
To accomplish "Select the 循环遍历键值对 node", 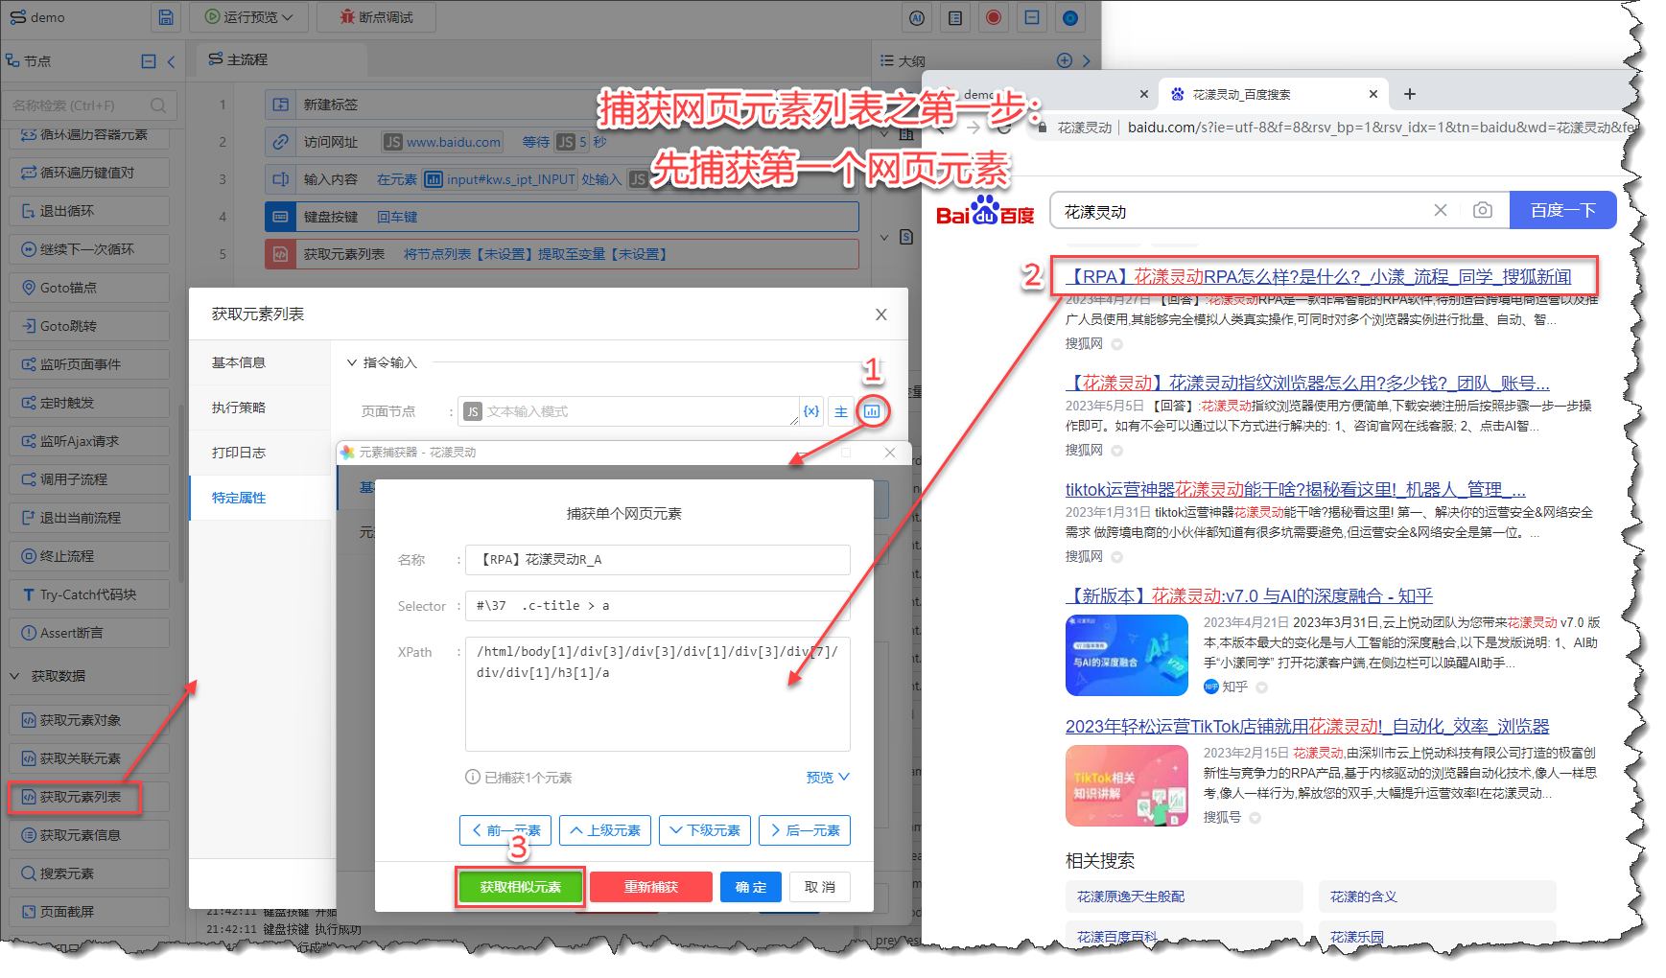I will coord(89,173).
